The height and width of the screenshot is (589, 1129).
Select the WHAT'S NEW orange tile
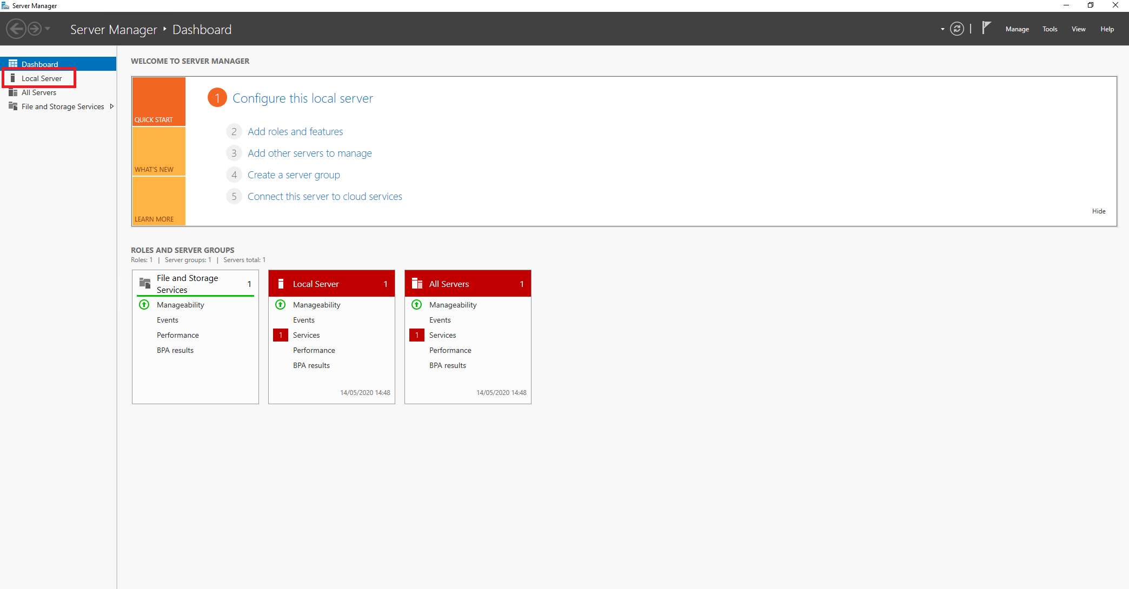pyautogui.click(x=158, y=151)
